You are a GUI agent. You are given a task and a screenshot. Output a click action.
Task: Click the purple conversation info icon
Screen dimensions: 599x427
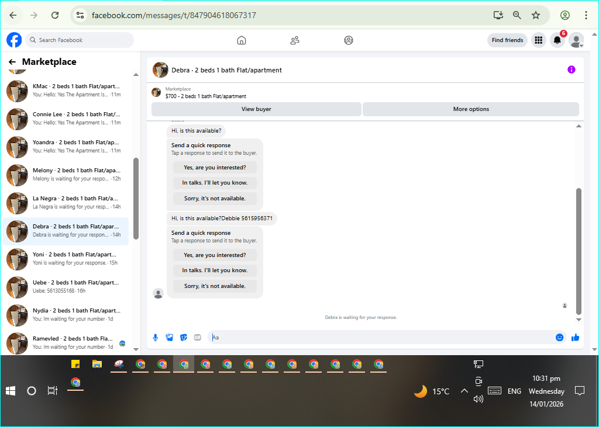(571, 70)
